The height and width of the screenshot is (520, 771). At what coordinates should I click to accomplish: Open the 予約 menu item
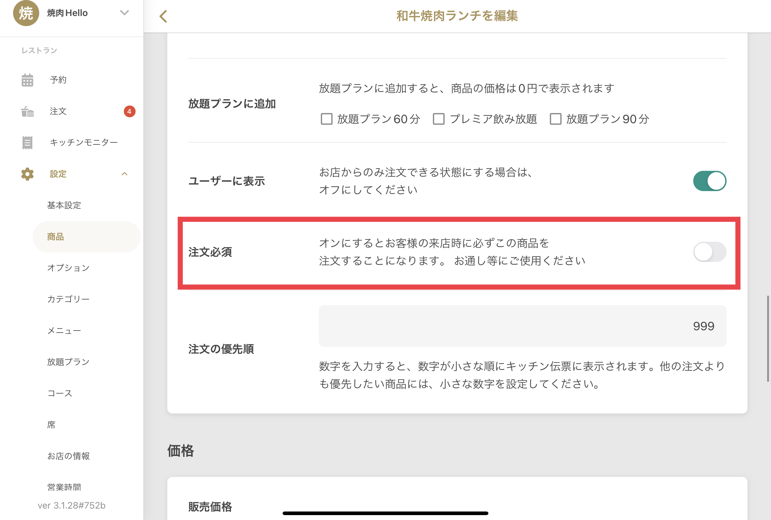pos(58,80)
